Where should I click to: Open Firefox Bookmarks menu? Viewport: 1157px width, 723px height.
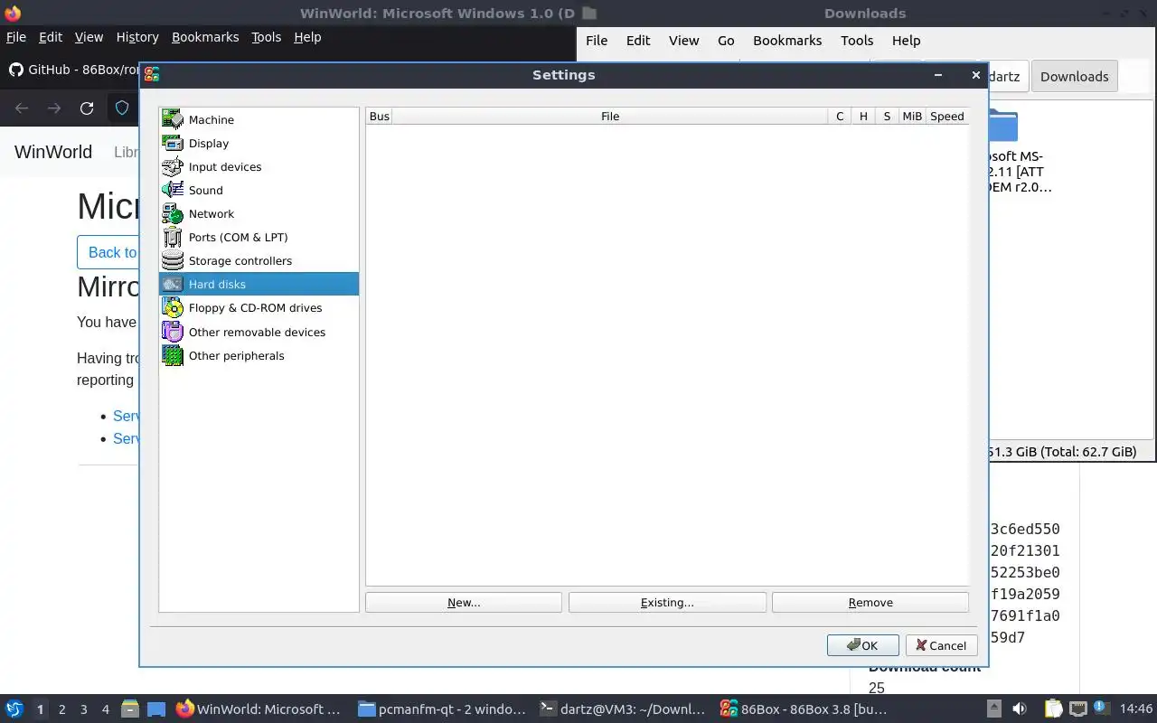coord(205,37)
